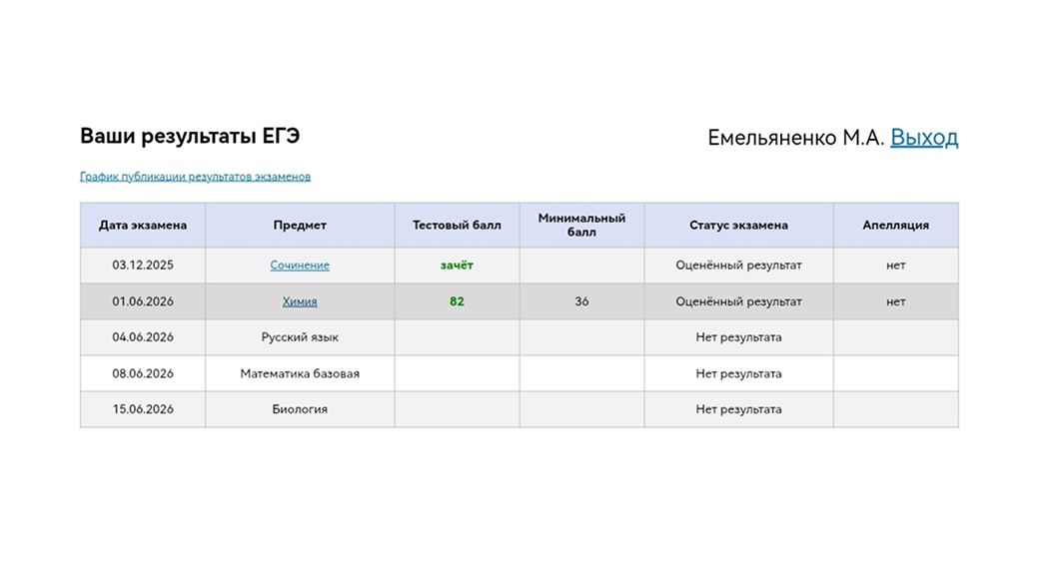Click the 15.06.2026 exam date cell

click(x=143, y=409)
